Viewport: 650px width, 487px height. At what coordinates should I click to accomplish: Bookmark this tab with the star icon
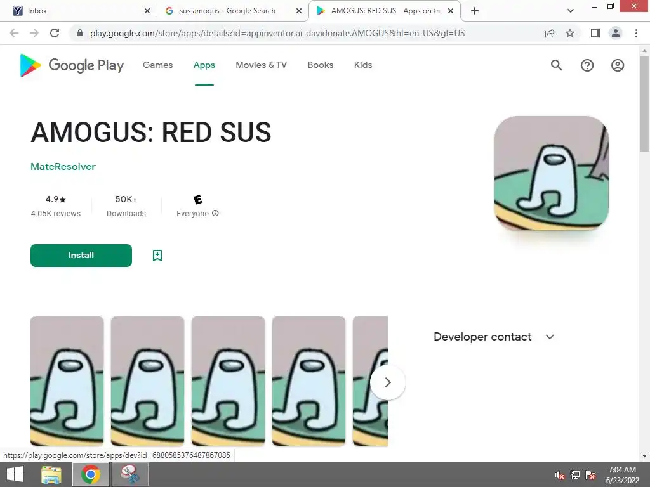(570, 33)
